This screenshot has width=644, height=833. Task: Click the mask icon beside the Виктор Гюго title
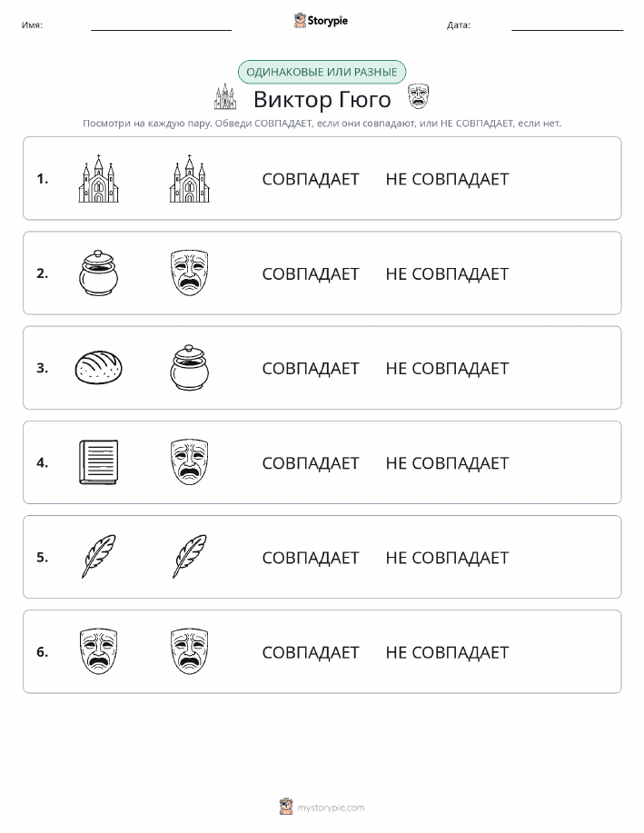[418, 96]
